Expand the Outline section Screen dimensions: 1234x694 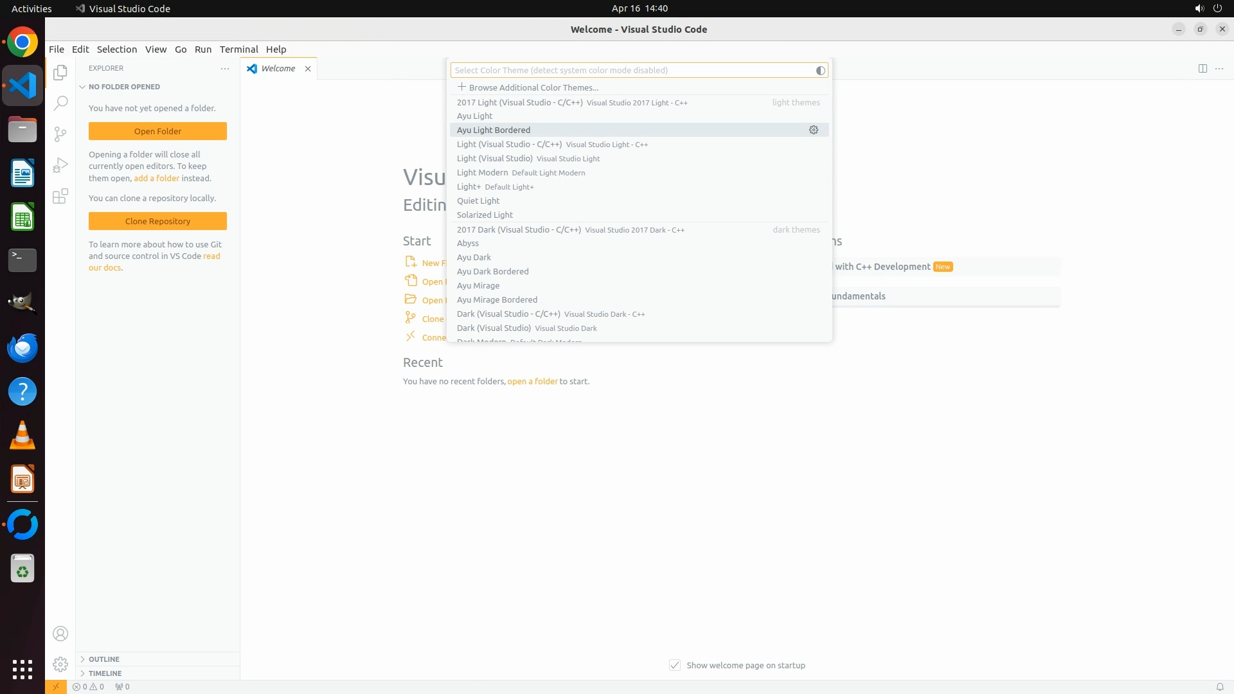104,659
